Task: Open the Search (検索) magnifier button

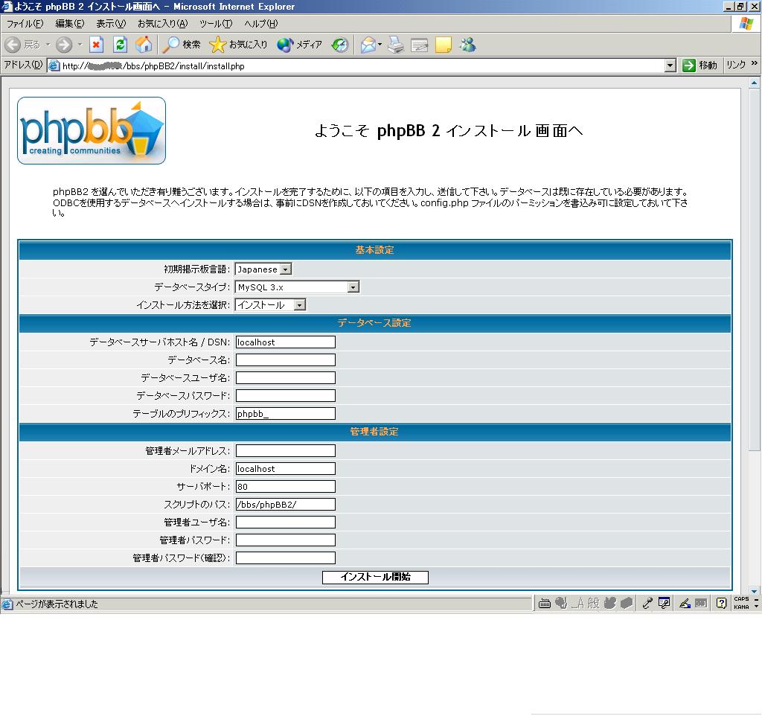Action: pos(182,45)
